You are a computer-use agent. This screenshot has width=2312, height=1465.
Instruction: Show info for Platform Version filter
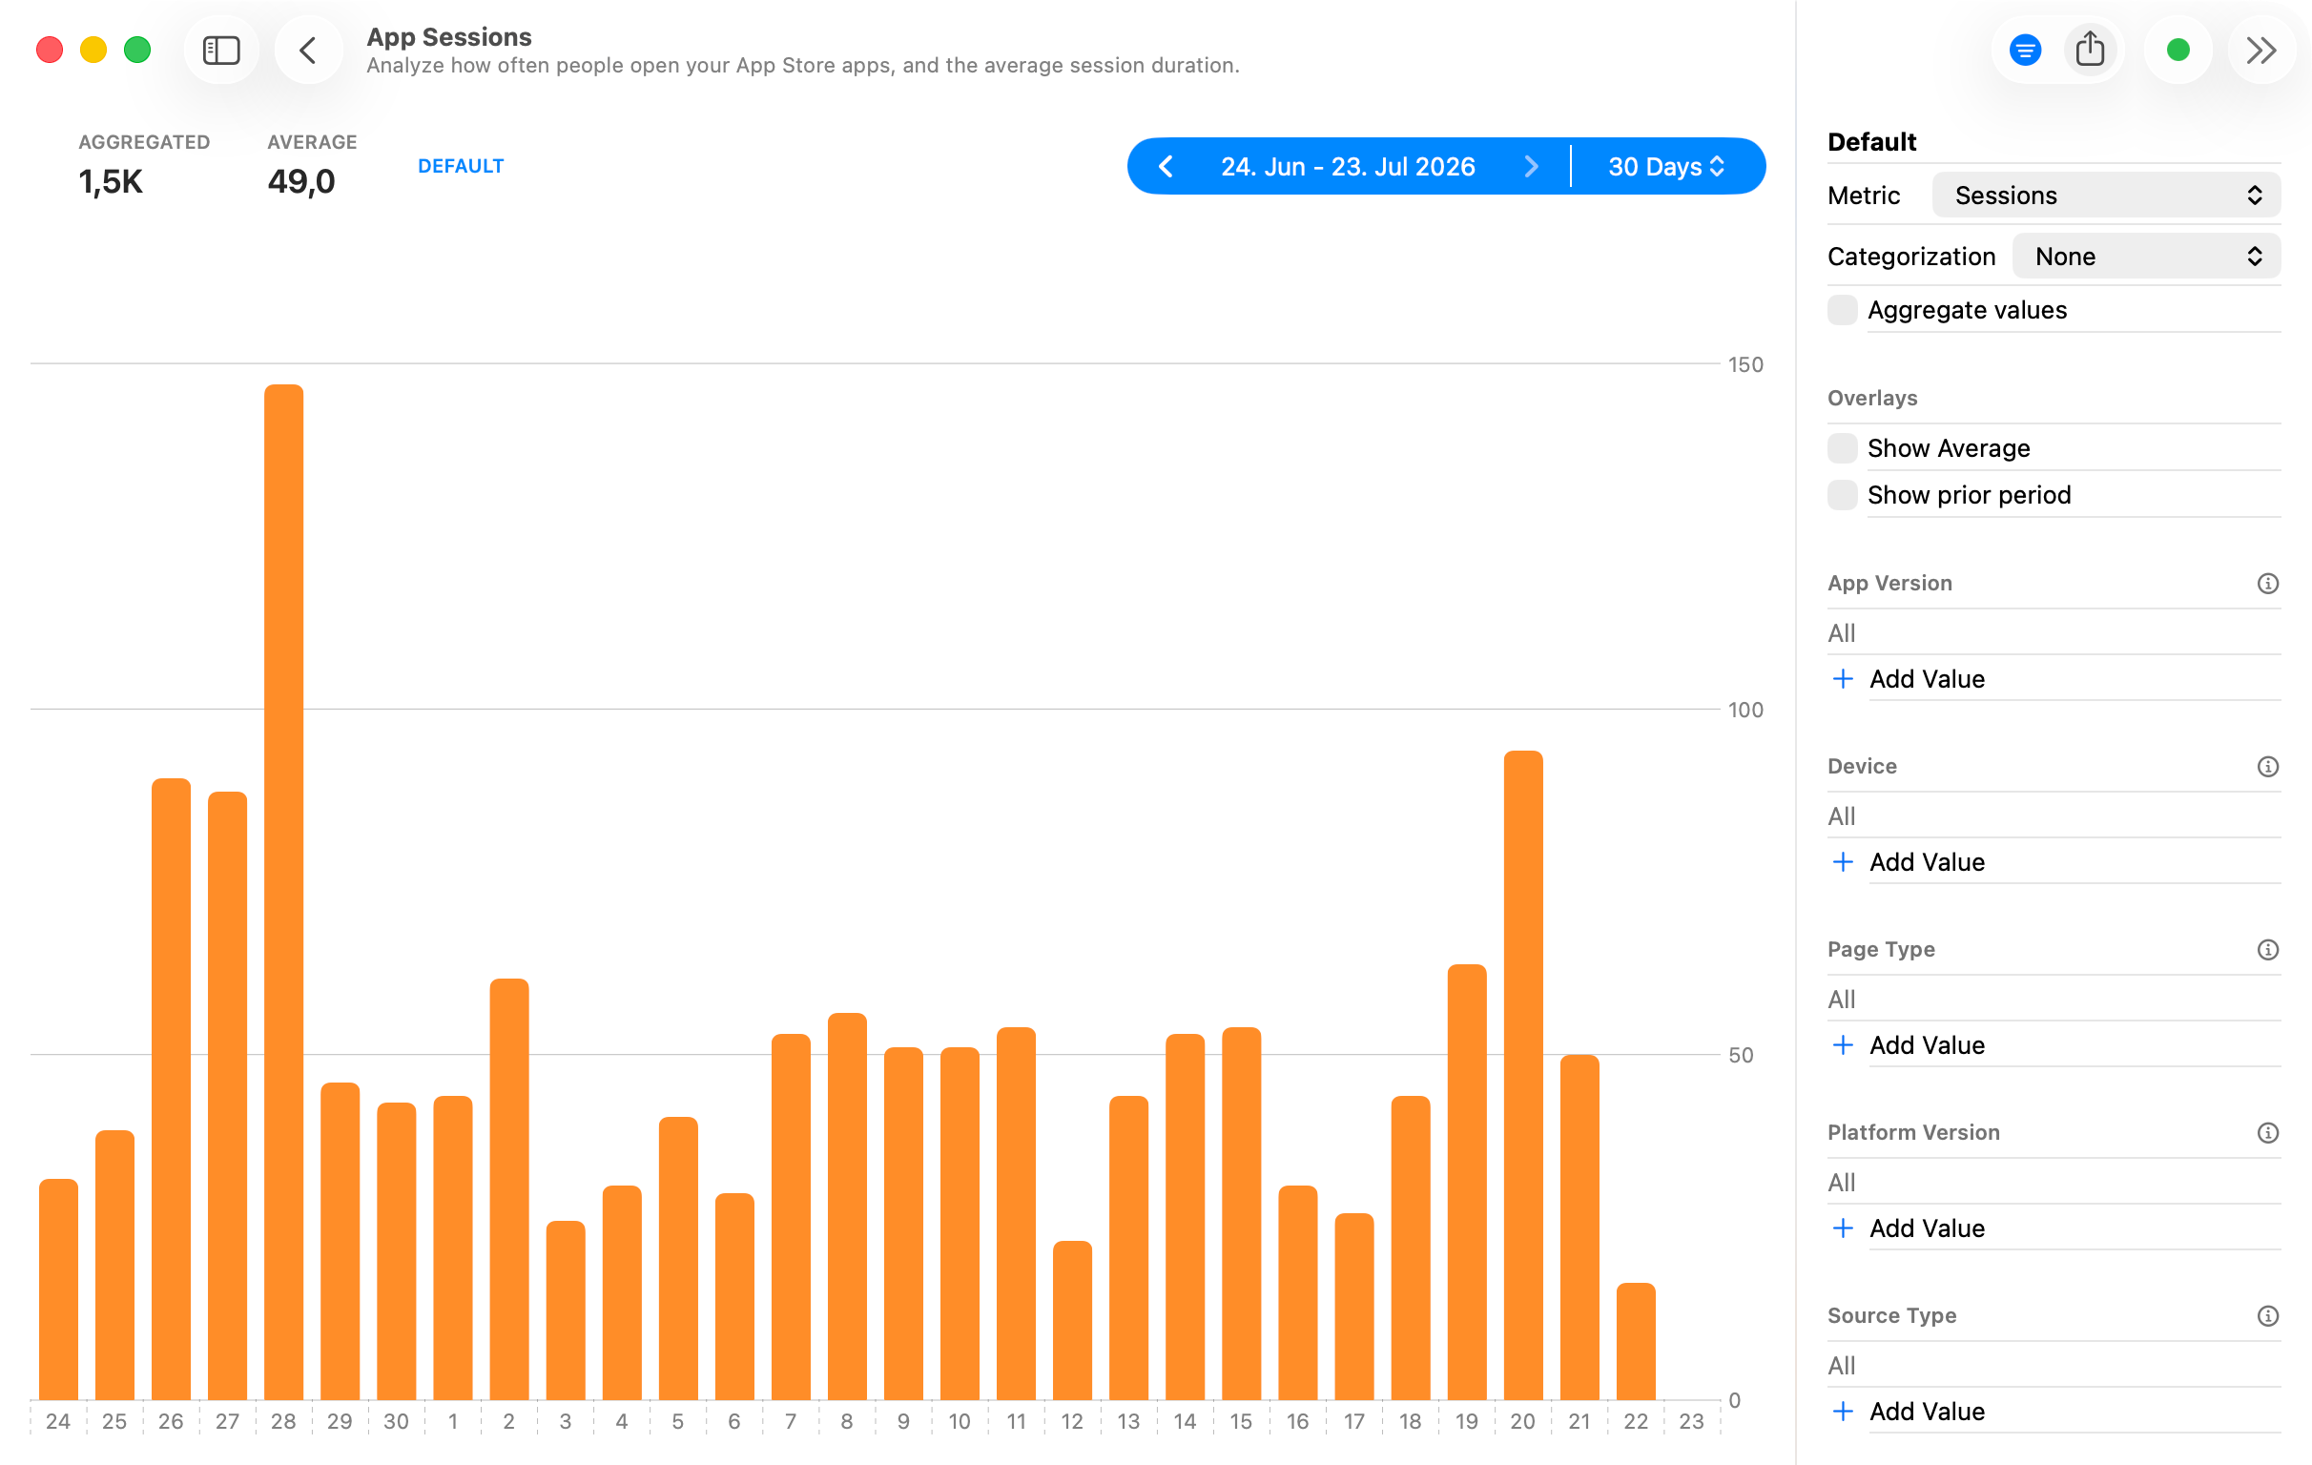2267,1133
